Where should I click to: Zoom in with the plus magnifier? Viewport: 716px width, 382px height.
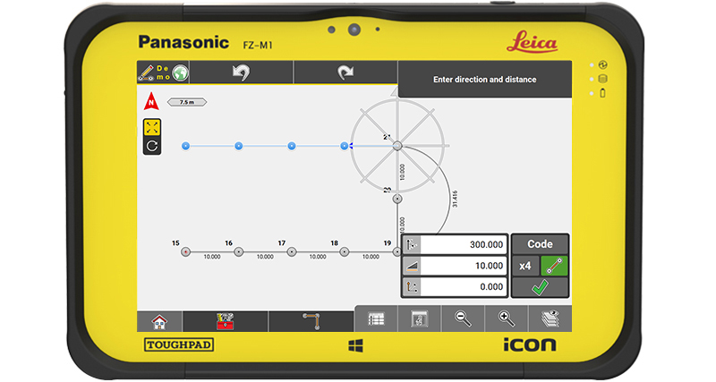[x=506, y=319]
